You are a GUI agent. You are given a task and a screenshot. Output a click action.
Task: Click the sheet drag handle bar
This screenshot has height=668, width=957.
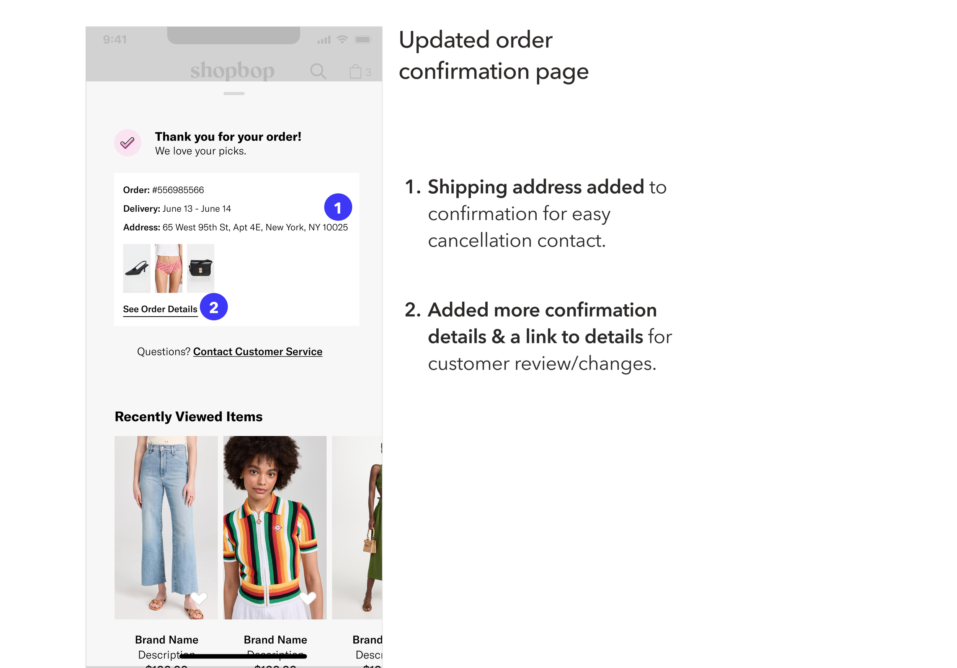(x=234, y=93)
